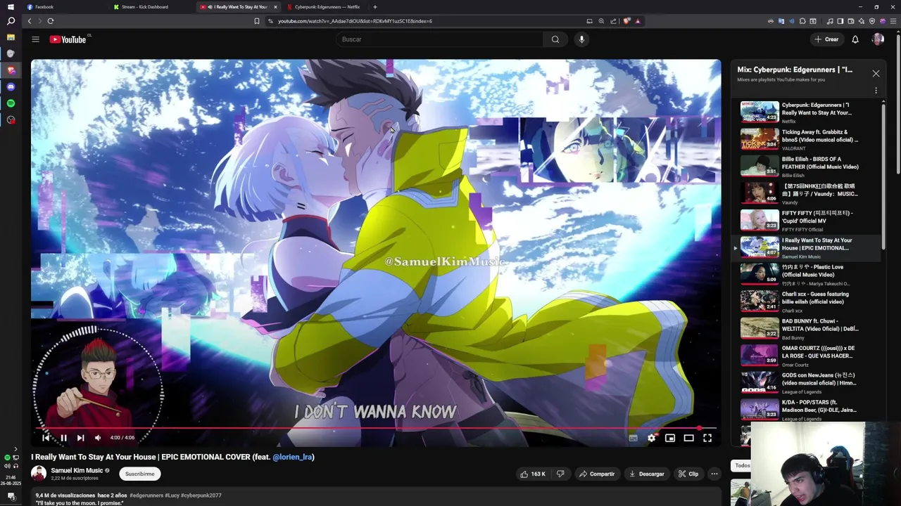Dislike the video
Image resolution: width=901 pixels, height=506 pixels.
560,474
